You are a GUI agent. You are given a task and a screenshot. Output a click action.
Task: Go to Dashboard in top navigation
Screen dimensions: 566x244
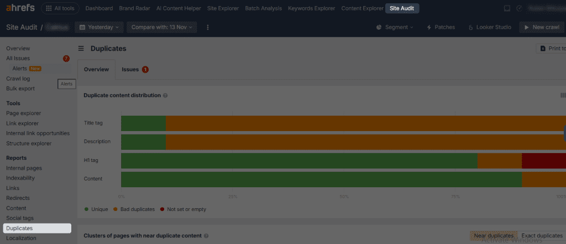pyautogui.click(x=99, y=8)
